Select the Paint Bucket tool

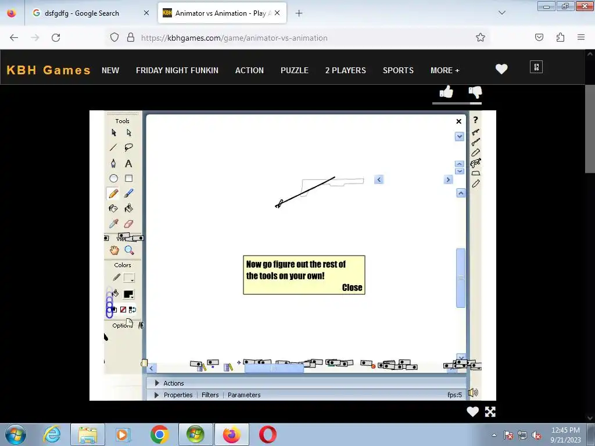(x=128, y=208)
